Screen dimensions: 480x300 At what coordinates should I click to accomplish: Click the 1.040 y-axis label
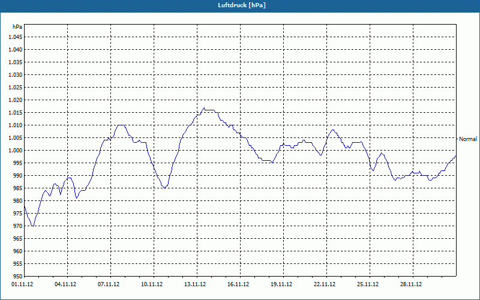tap(16, 50)
